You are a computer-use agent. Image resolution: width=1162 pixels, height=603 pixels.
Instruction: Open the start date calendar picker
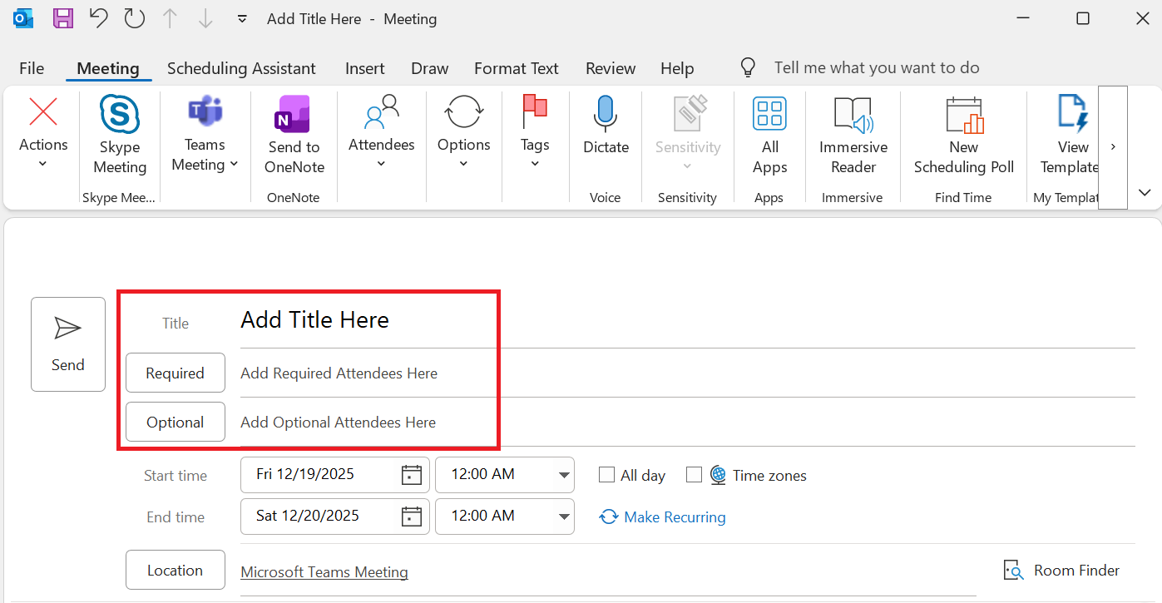point(411,475)
